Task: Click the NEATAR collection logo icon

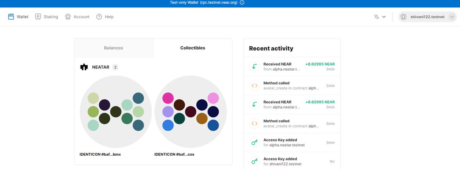Action: pos(84,67)
